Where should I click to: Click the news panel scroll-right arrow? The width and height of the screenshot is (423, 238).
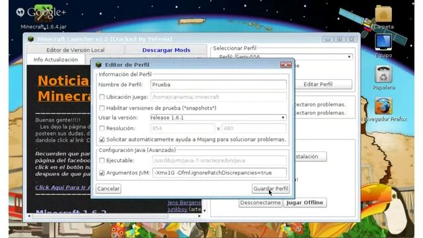(200, 216)
